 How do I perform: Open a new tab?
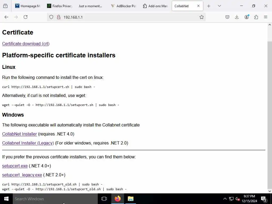coord(209,6)
